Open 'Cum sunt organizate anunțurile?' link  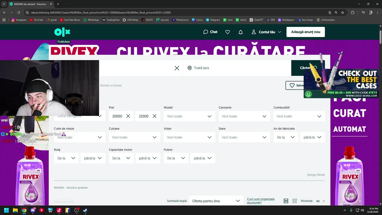click(261, 201)
